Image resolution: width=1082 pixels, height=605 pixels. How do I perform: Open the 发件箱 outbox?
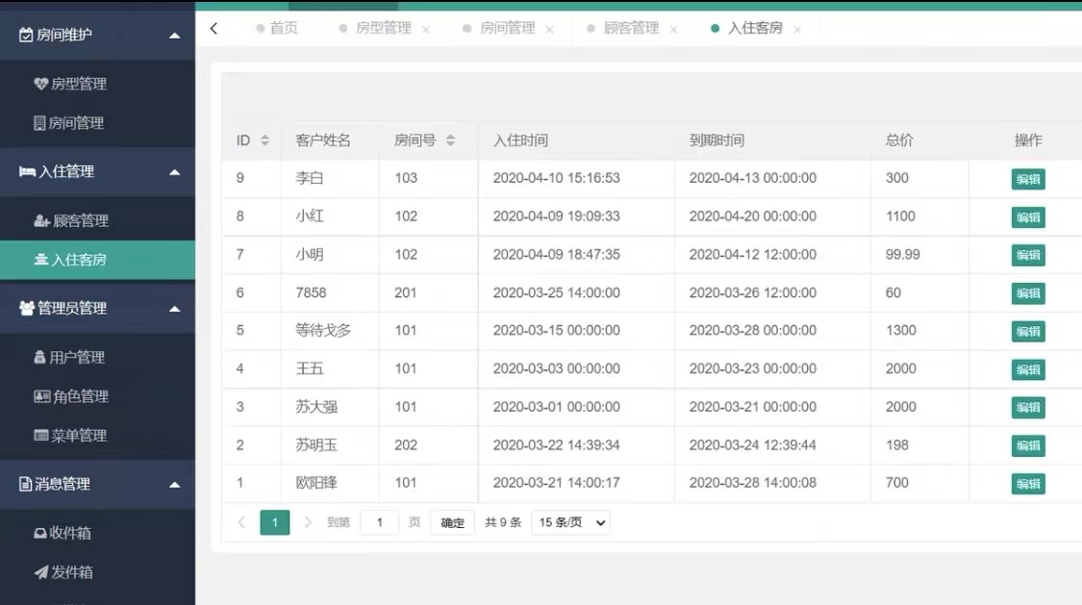tap(71, 571)
